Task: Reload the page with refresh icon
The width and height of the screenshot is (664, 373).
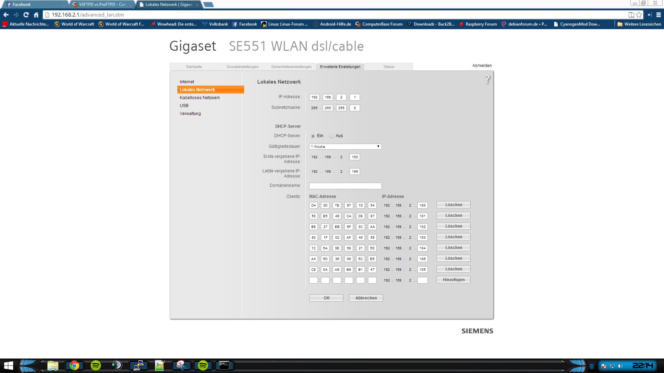Action: [26, 15]
